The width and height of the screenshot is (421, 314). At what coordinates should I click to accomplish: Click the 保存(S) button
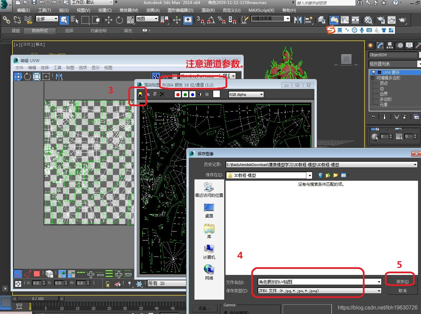[402, 282]
